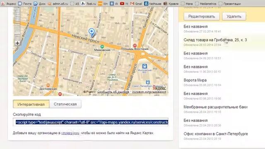Open the admin.a5.ru bookmark
The width and height of the screenshot is (265, 149).
click(x=58, y=4)
